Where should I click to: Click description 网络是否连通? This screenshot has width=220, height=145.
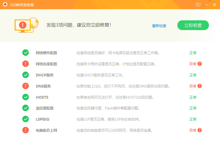click(x=115, y=130)
